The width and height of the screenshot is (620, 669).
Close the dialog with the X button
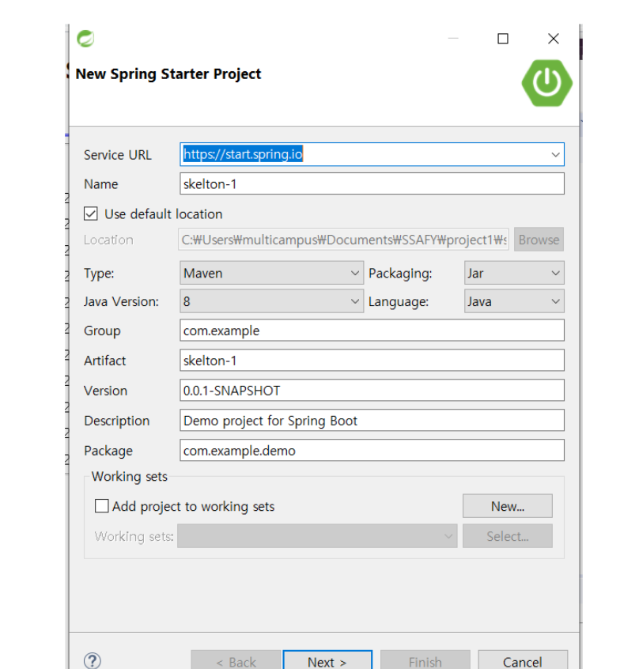[x=554, y=39]
